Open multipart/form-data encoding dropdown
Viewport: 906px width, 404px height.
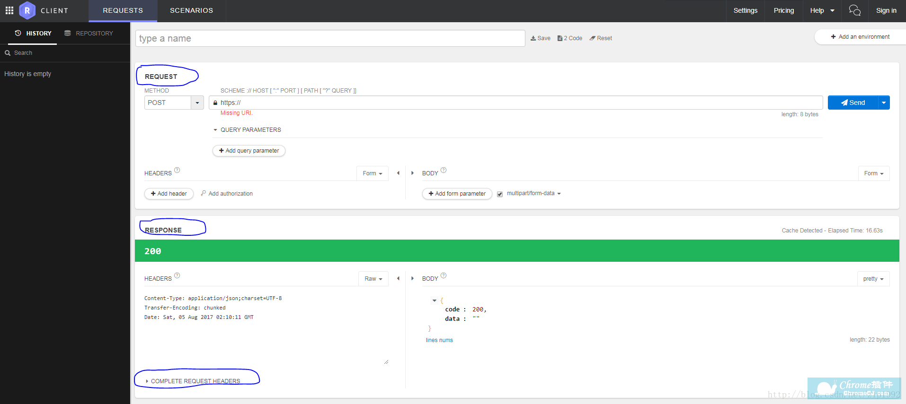(x=533, y=193)
